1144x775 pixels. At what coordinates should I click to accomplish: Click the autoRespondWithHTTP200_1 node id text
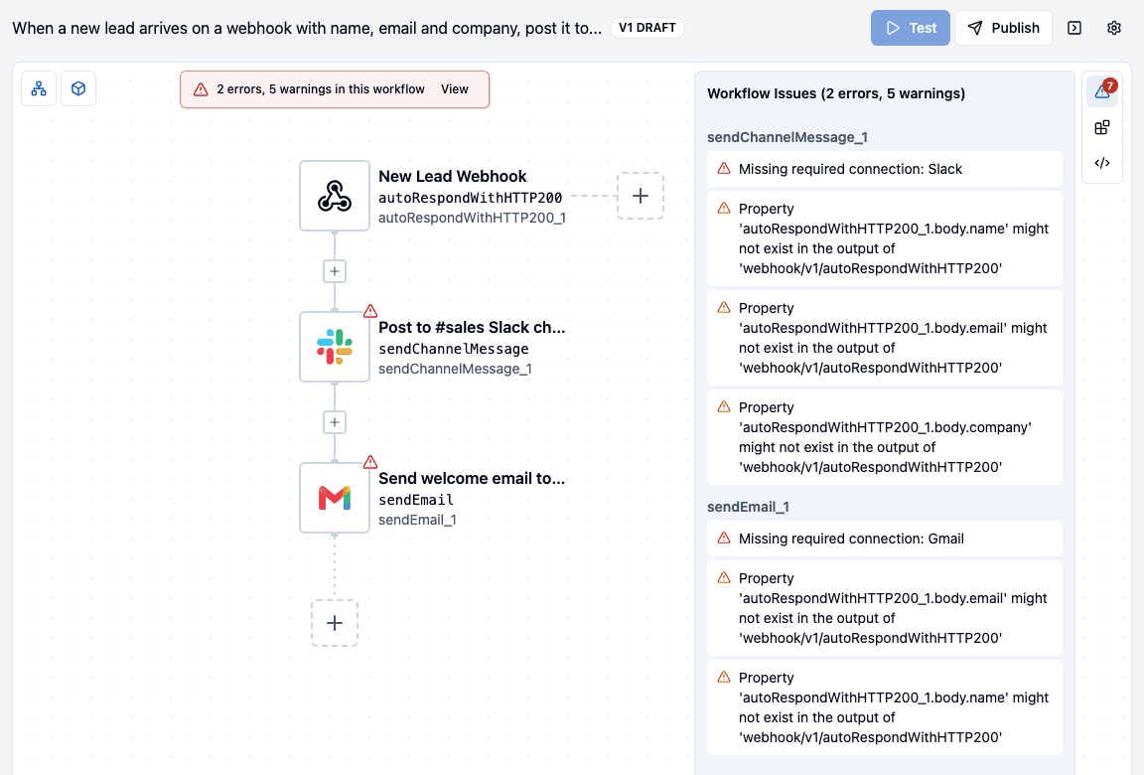point(472,218)
